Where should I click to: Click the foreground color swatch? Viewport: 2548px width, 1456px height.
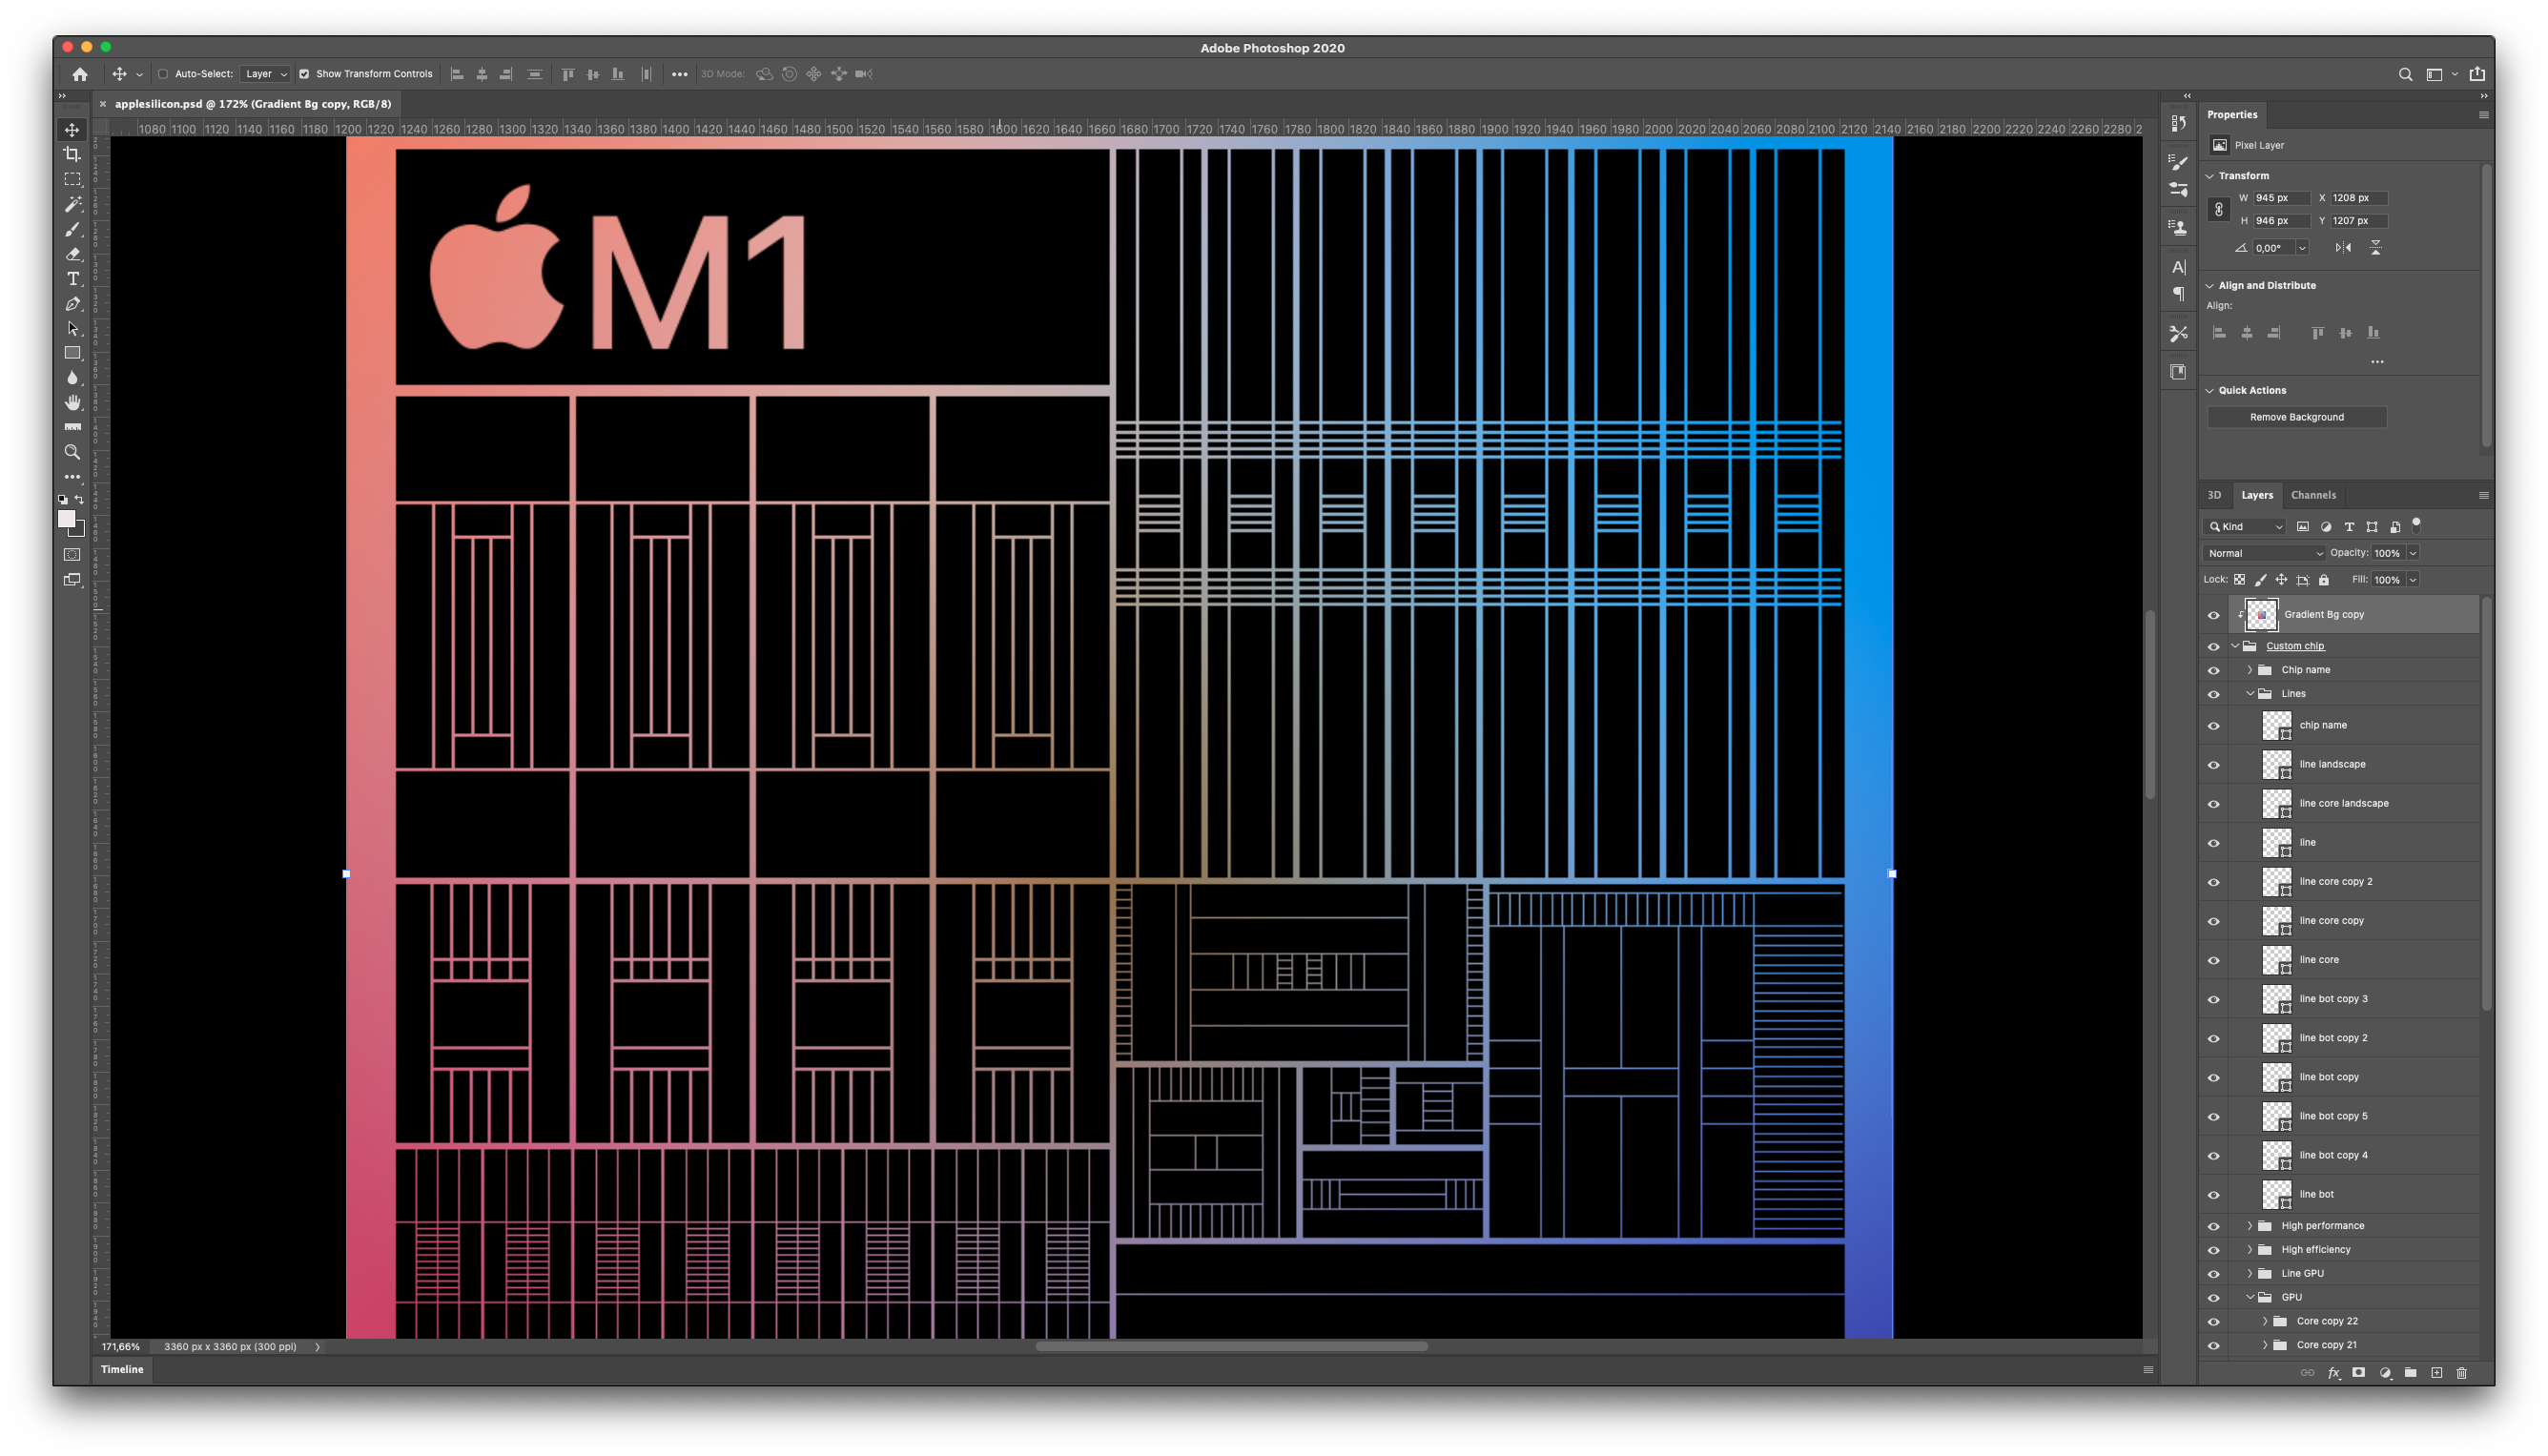[67, 519]
